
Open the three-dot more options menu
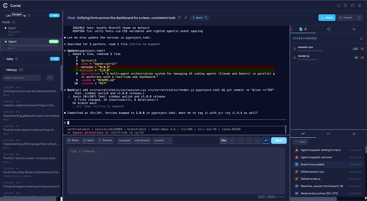point(359,18)
